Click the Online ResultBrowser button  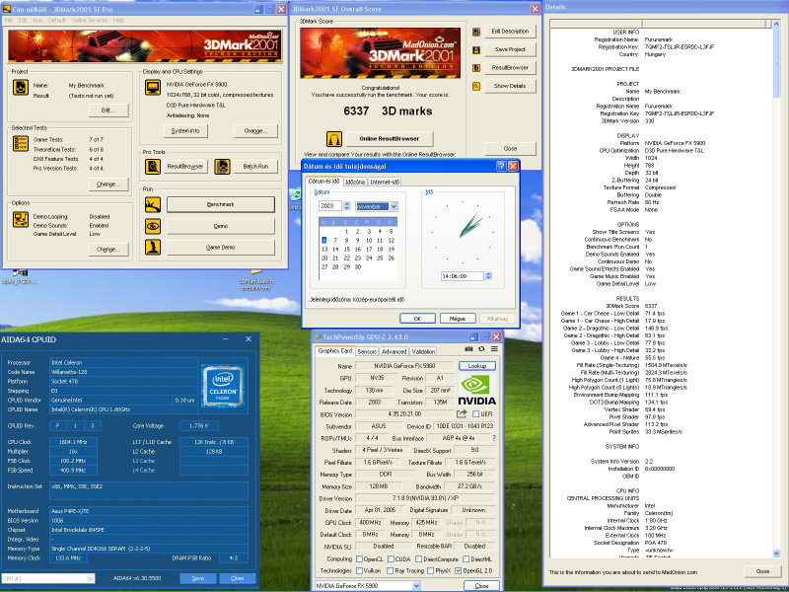pyautogui.click(x=390, y=138)
